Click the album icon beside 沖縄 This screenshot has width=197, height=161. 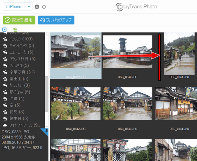[5, 99]
